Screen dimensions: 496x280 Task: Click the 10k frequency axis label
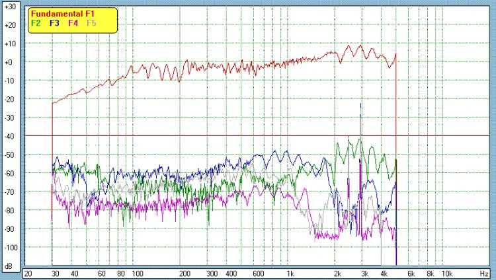pos(447,273)
